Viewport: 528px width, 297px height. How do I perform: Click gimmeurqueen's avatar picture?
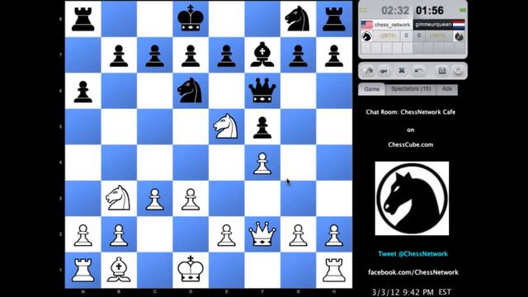[459, 36]
